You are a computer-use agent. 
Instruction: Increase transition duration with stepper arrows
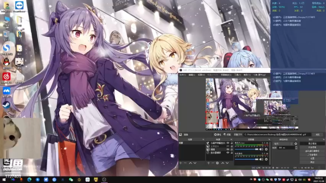pyautogui.click(x=296, y=147)
